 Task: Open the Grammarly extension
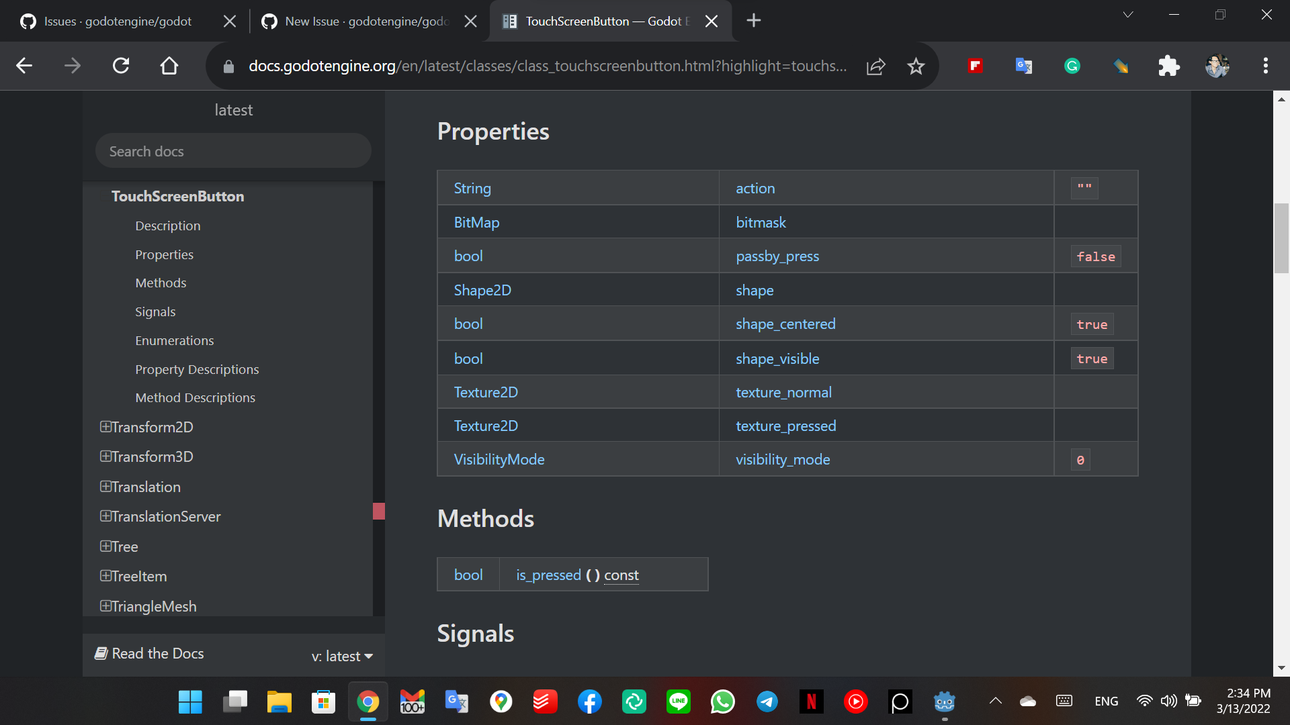tap(1072, 66)
